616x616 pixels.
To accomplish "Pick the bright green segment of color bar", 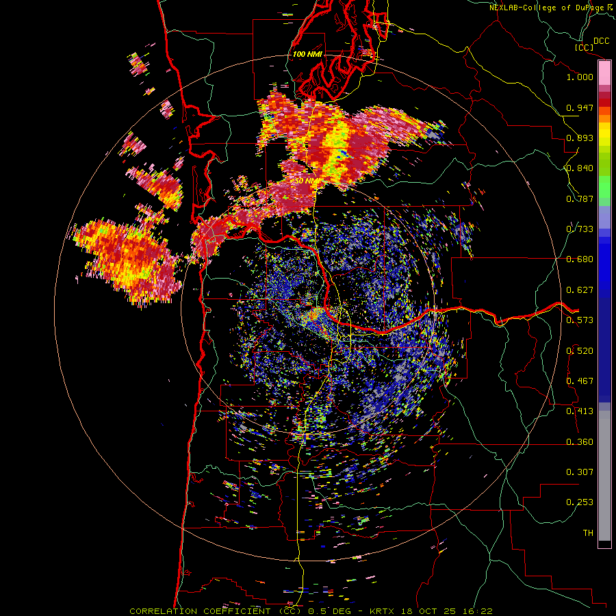I will pos(604,186).
